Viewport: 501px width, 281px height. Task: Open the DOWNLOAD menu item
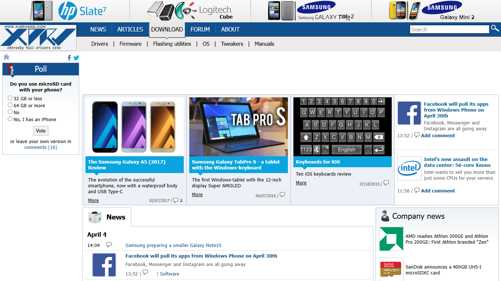[x=167, y=30]
